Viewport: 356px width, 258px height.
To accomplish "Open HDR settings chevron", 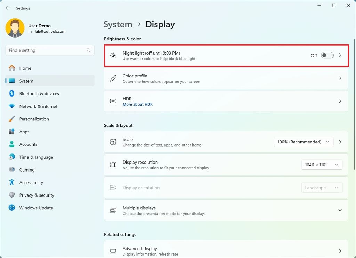I will [340, 101].
